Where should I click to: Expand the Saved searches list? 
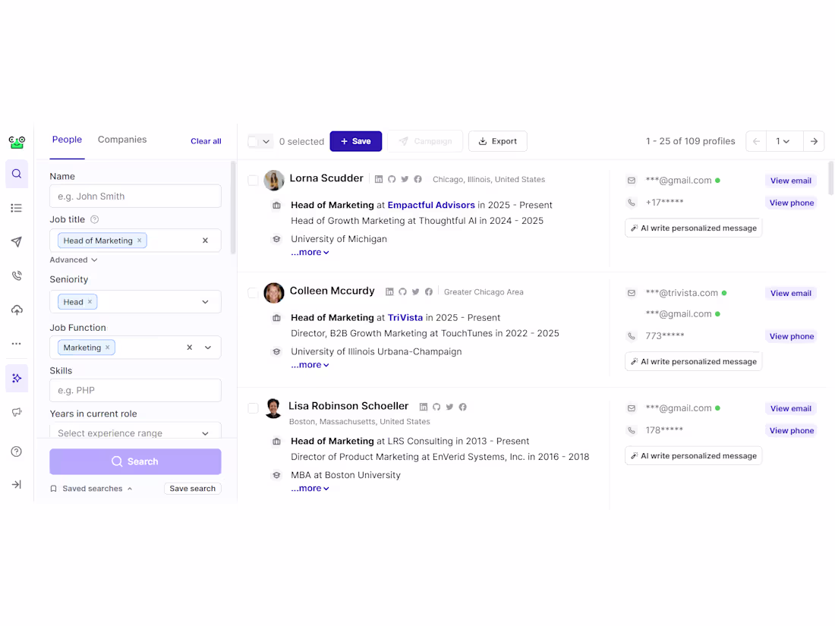click(x=92, y=489)
